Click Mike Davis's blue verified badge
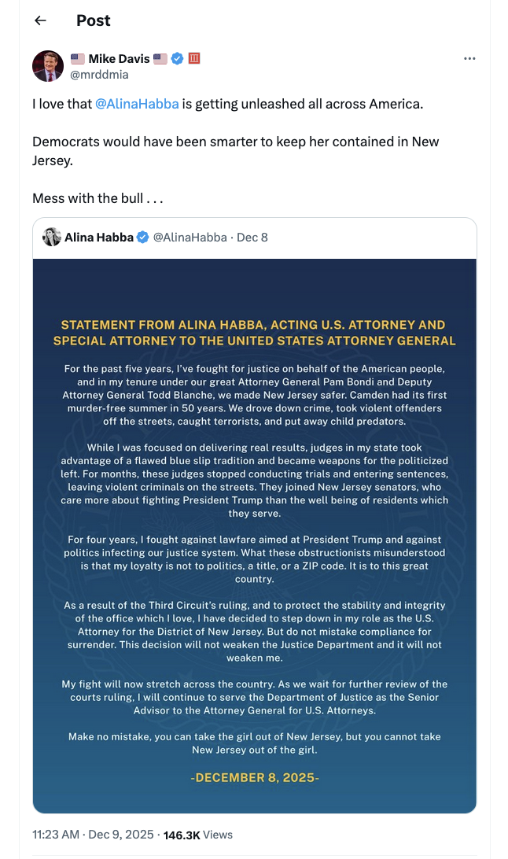The image size is (508, 859). (178, 59)
